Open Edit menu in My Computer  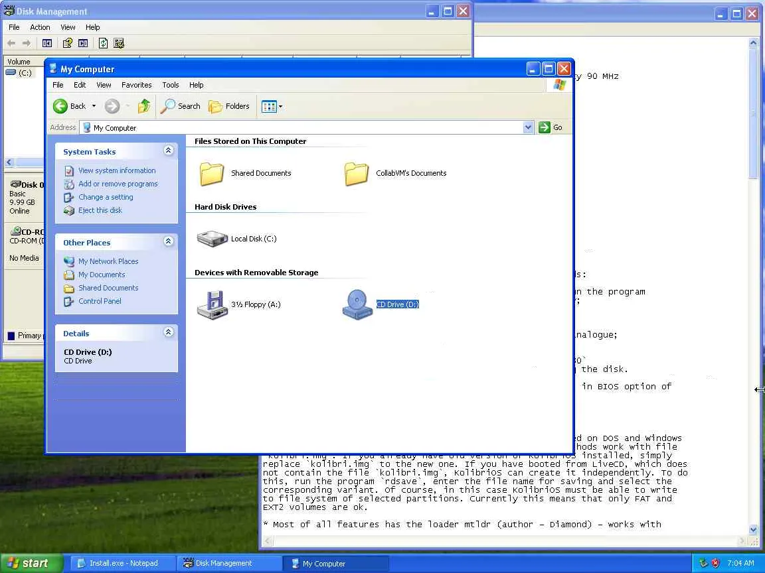(80, 85)
